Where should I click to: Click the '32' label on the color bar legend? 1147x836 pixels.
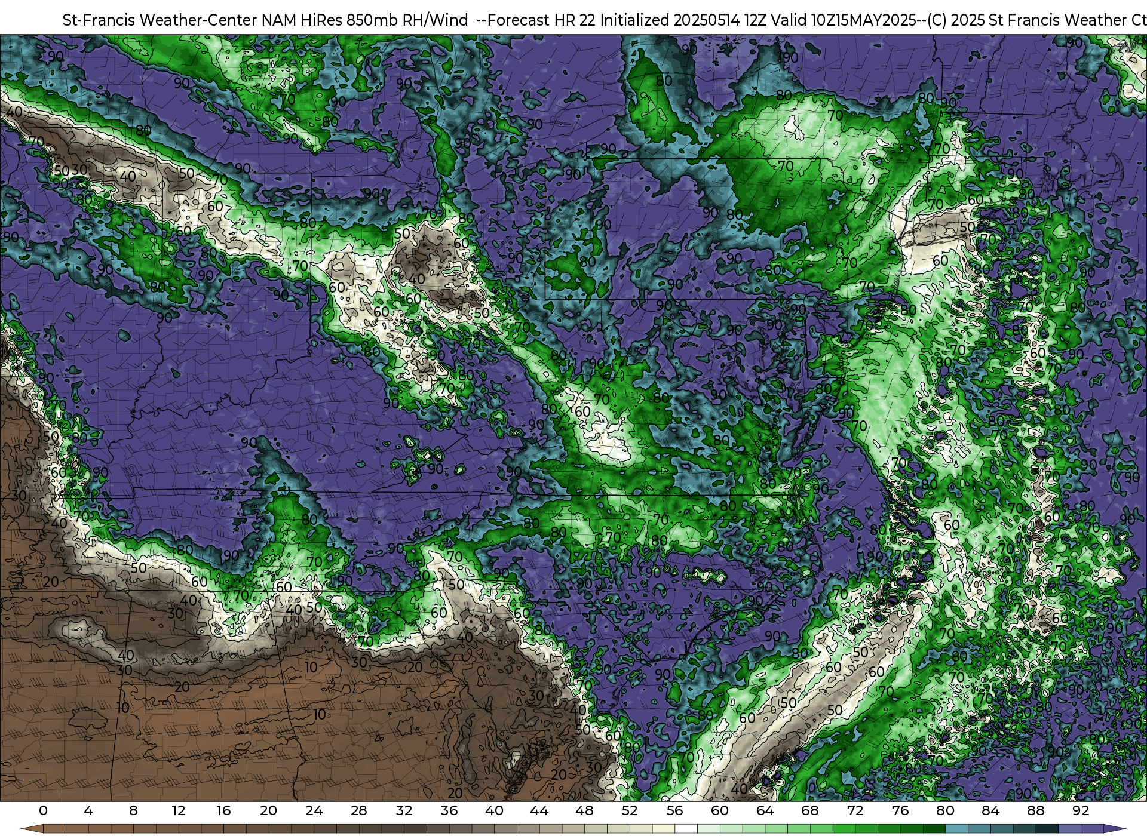[404, 811]
